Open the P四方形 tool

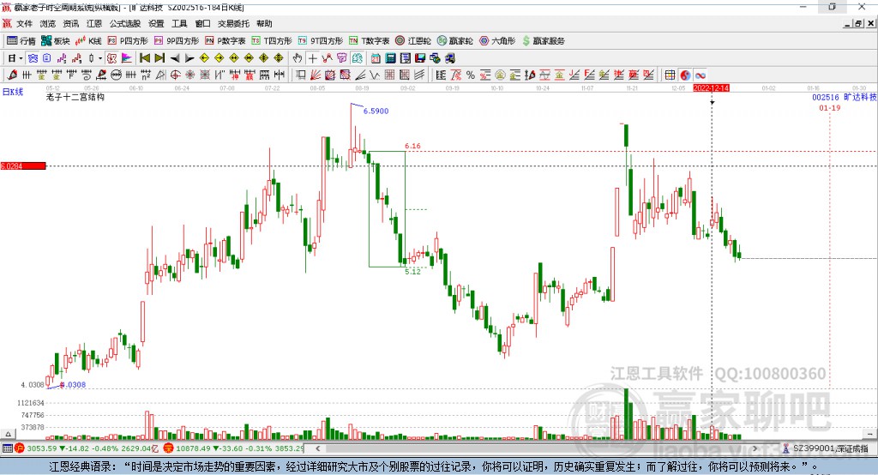(128, 41)
